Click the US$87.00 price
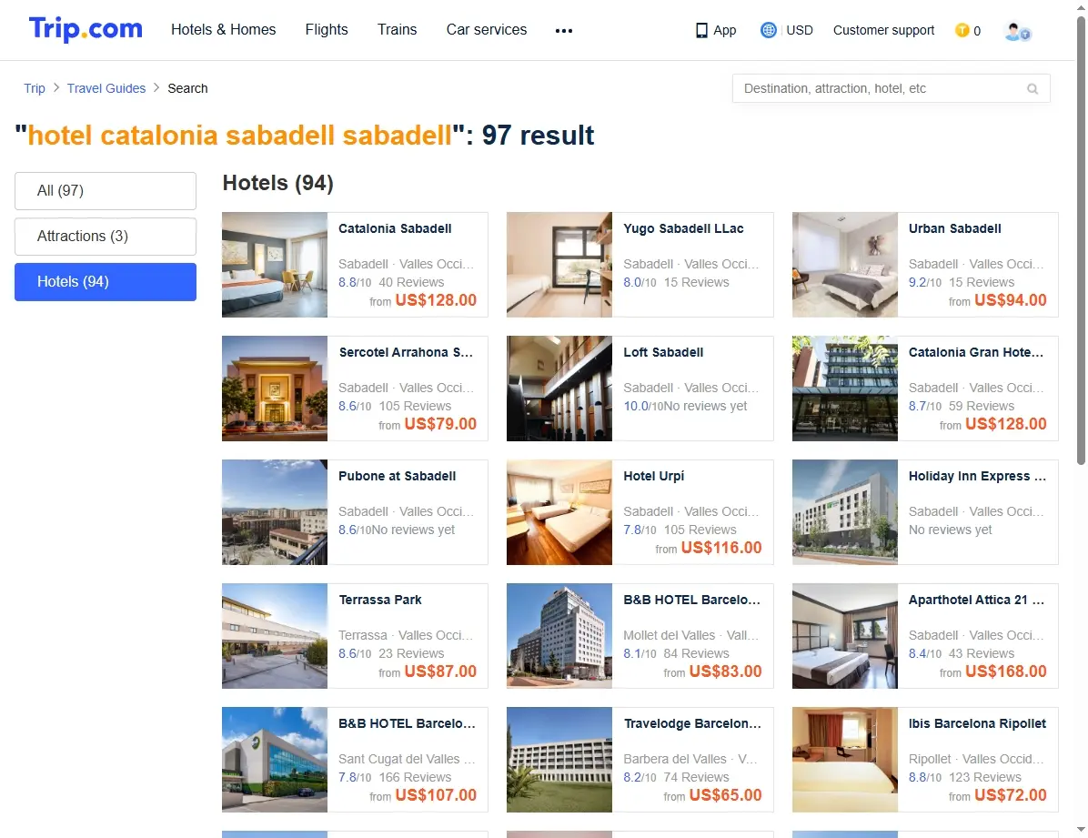This screenshot has height=838, width=1088. click(440, 671)
